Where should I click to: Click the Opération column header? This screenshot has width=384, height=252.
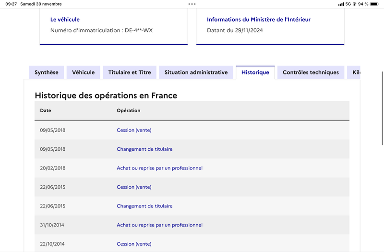128,110
